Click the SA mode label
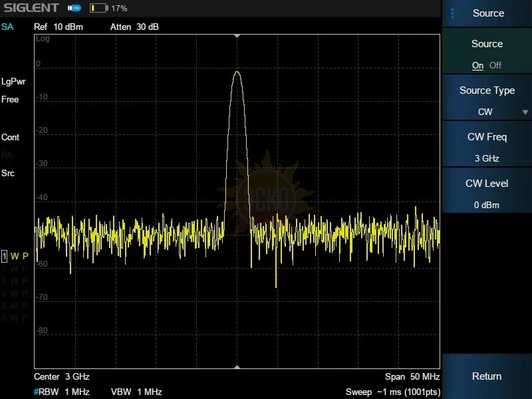This screenshot has width=532, height=399. coord(7,27)
